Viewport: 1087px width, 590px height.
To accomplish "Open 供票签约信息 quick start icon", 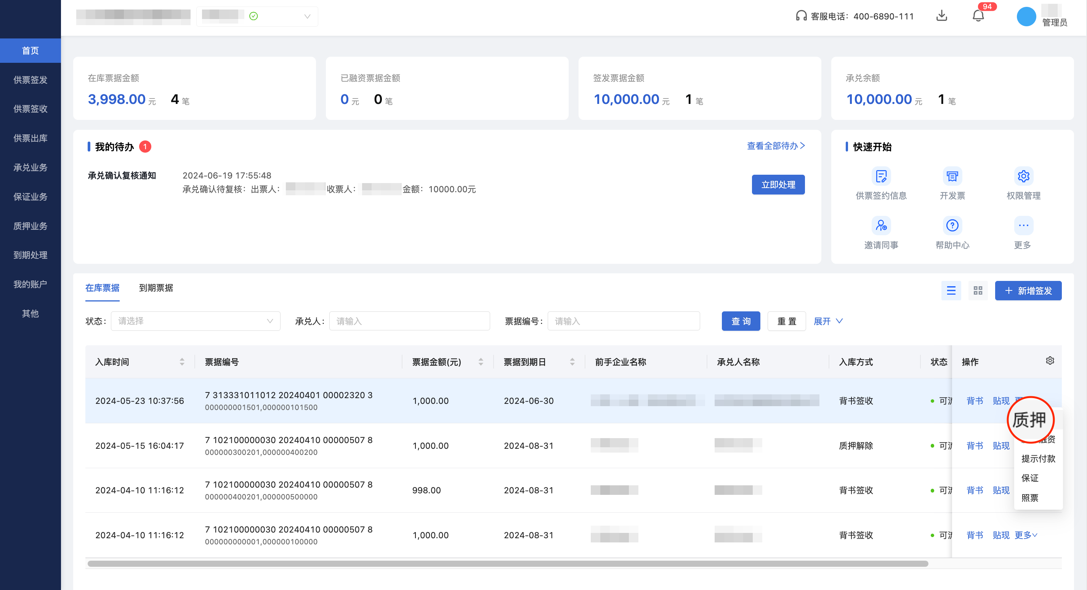I will tap(881, 176).
